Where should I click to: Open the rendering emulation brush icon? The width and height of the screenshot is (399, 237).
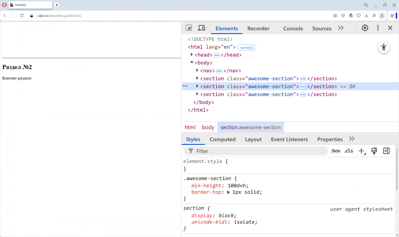374,151
